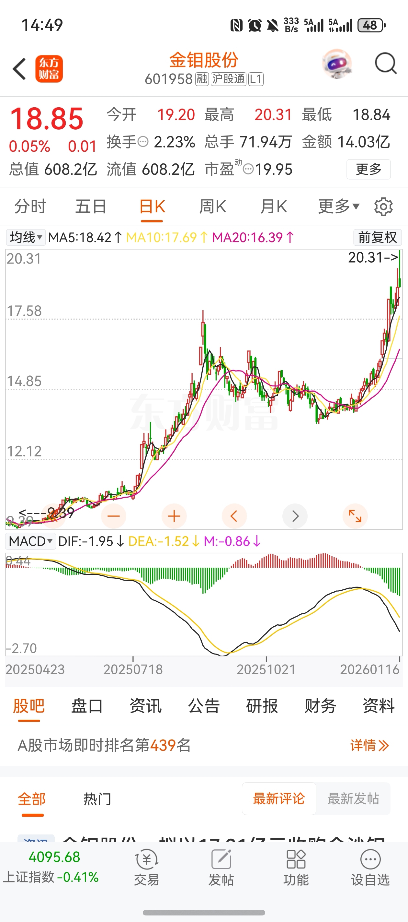Switch to 五日 chart tab
This screenshot has width=408, height=922.
(91, 207)
